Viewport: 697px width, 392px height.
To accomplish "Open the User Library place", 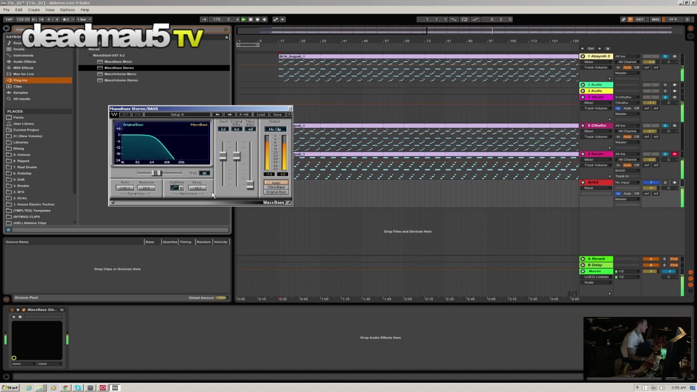I will pyautogui.click(x=23, y=124).
